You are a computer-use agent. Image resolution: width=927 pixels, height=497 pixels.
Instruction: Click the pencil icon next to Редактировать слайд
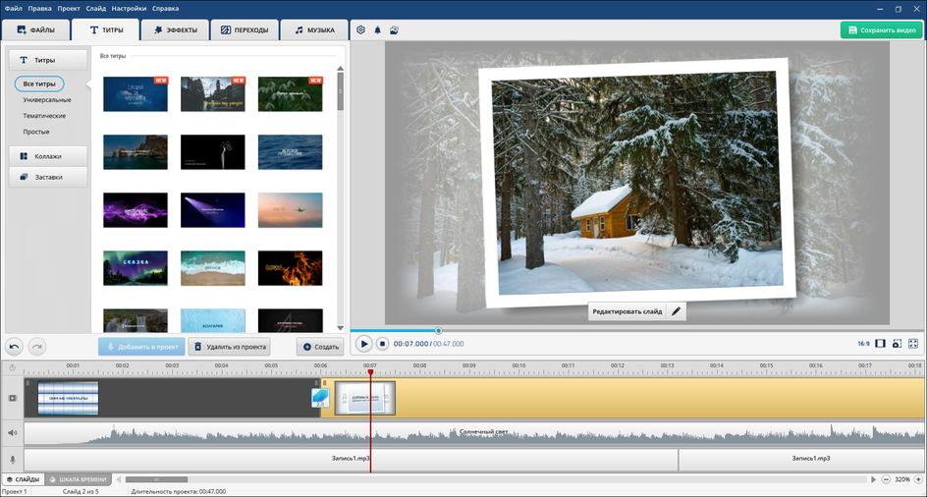tap(677, 311)
